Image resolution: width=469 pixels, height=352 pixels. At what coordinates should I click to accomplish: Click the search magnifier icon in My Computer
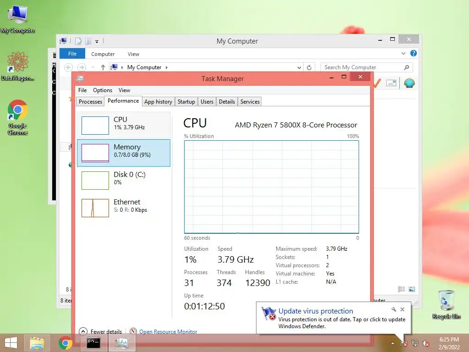(407, 67)
